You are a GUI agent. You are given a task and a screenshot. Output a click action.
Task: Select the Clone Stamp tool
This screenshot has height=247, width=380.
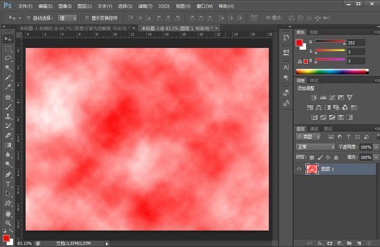click(8, 117)
